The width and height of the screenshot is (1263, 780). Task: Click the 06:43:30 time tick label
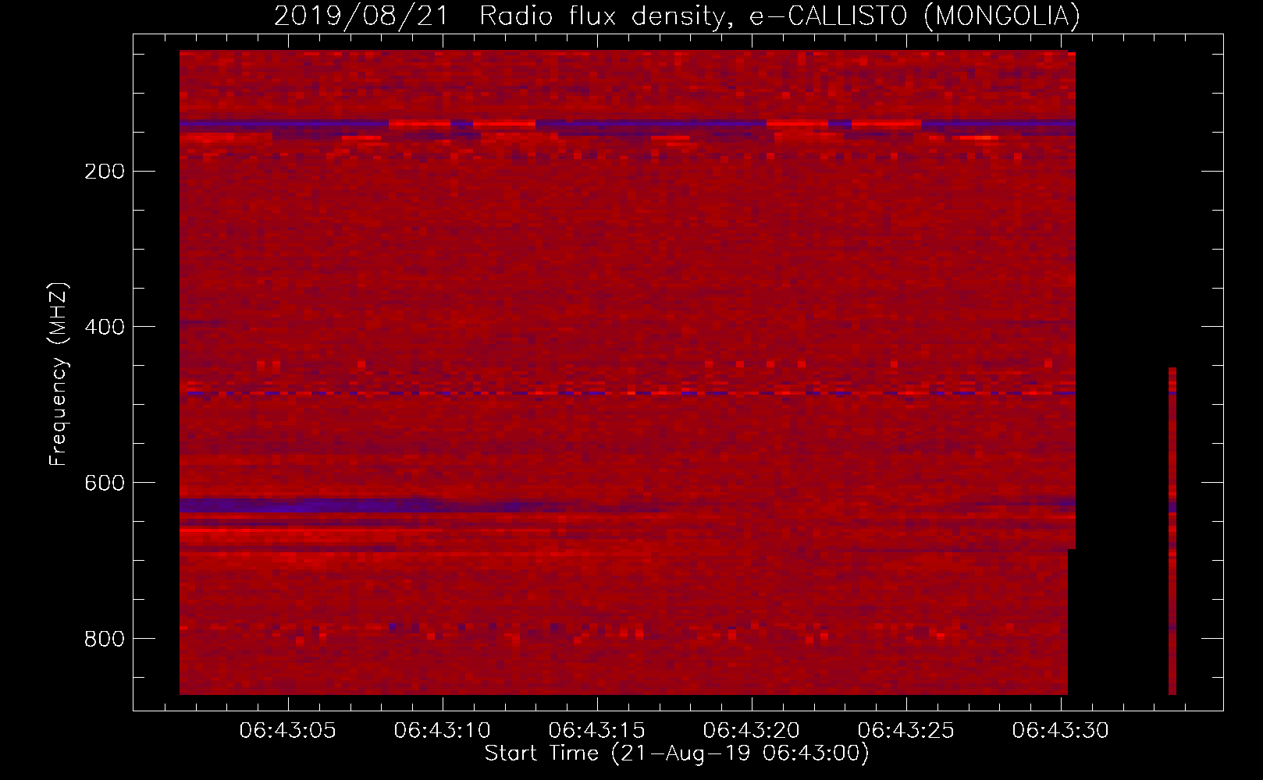1061,731
